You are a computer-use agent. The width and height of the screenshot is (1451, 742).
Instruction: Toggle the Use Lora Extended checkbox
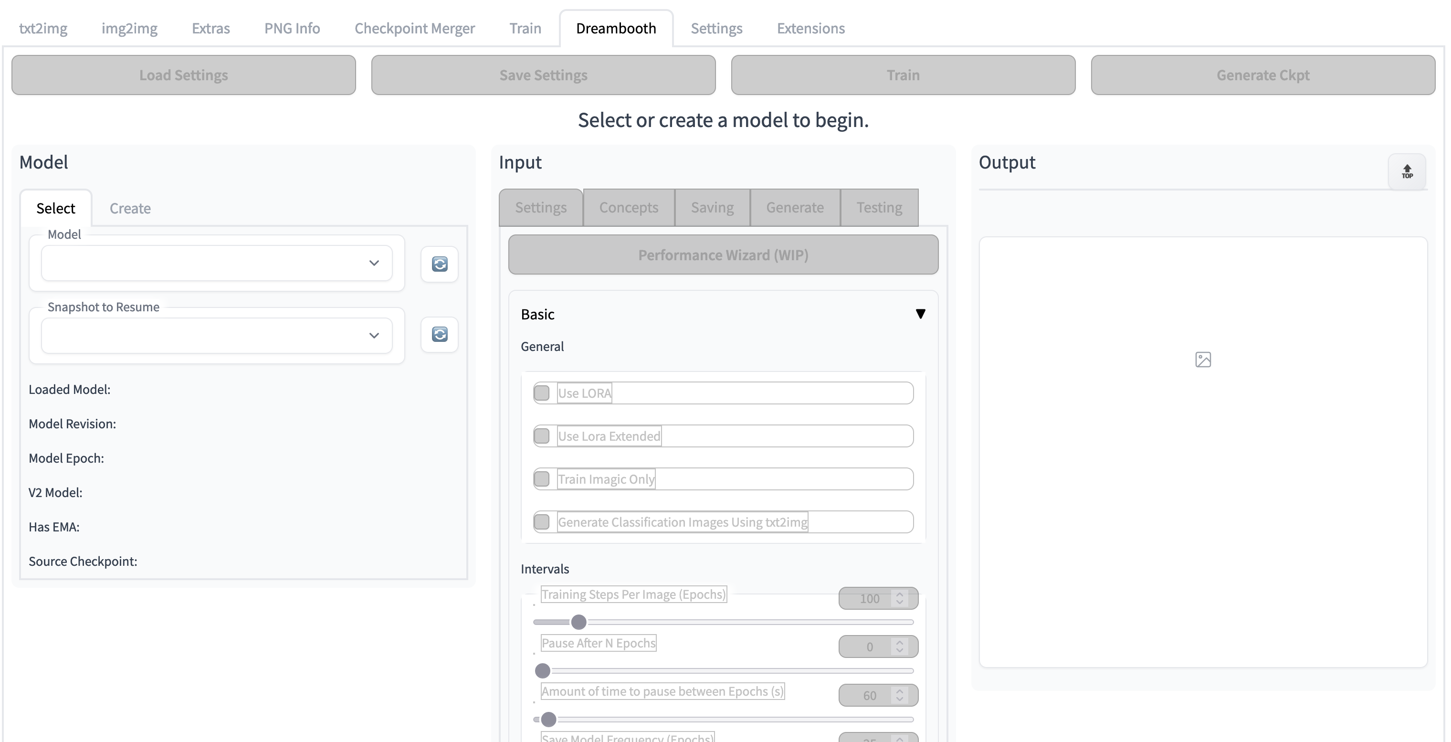542,435
